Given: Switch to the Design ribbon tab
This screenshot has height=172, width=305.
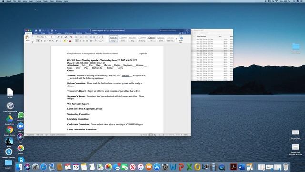Looking at the screenshot, I should pyautogui.click(x=51, y=33).
